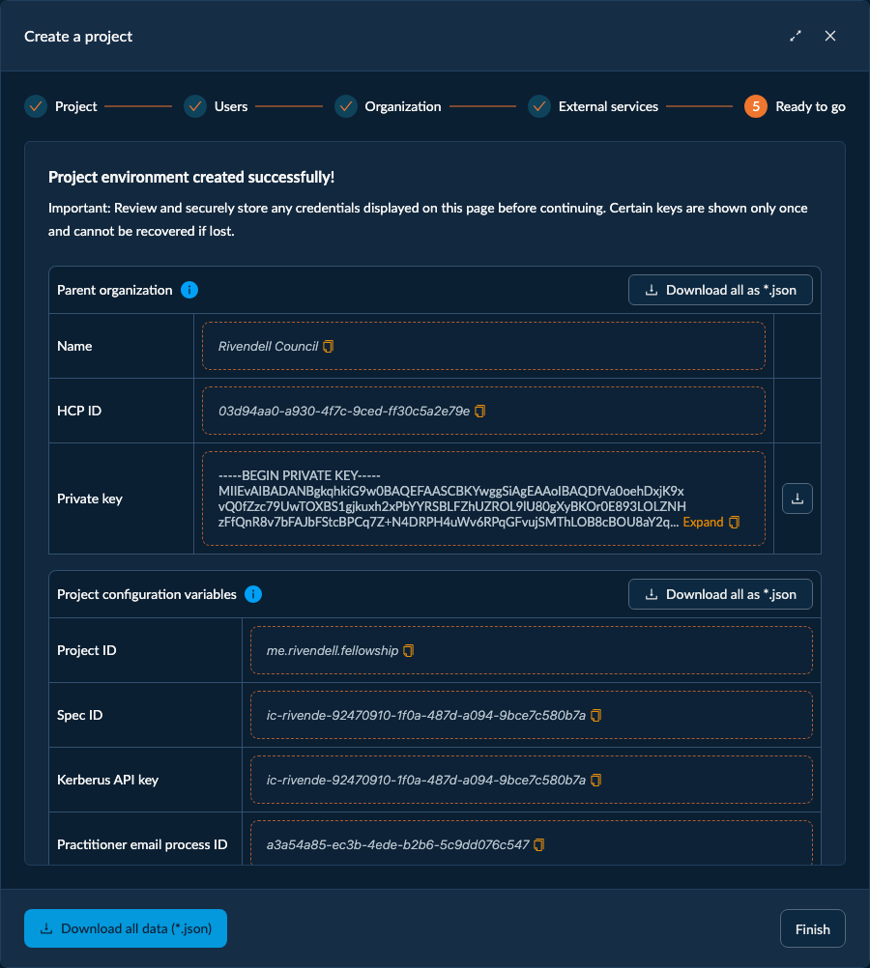Copy the Rivendell Council organization name
This screenshot has width=870, height=968.
coord(329,346)
